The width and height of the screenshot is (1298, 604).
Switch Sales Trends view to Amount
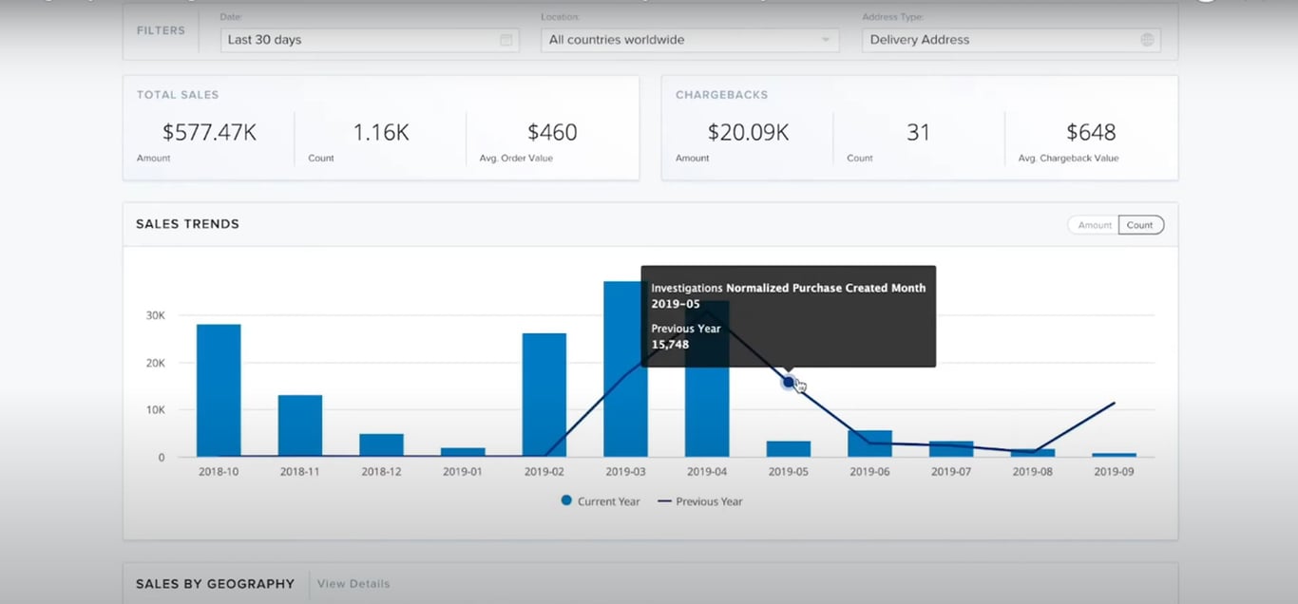click(1092, 224)
